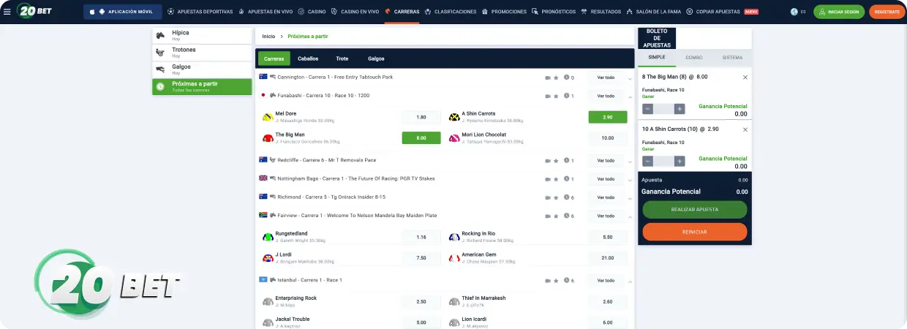
Task: Click Ver todo for Fairview race
Action: point(606,216)
